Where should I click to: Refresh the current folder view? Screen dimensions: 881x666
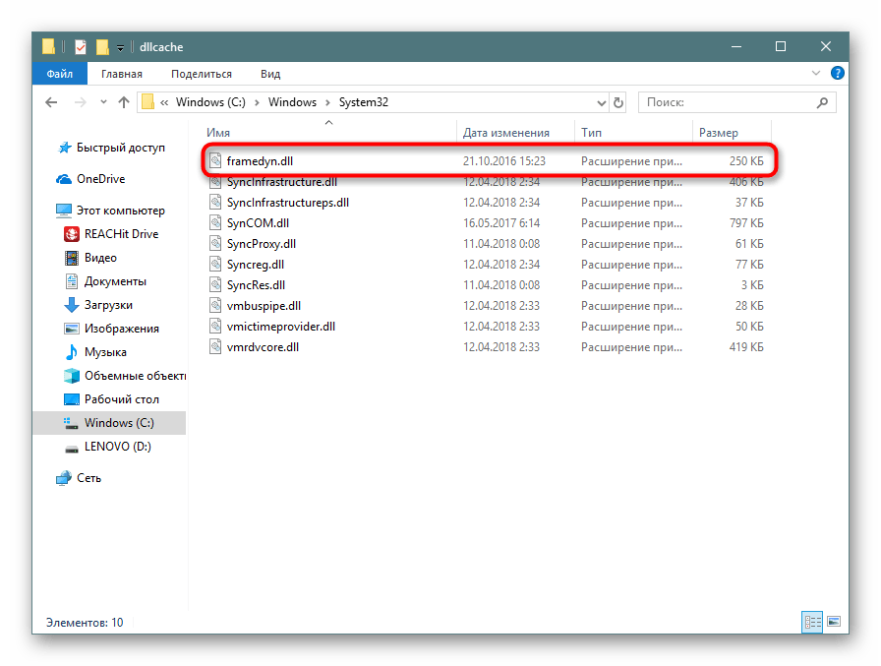point(618,102)
